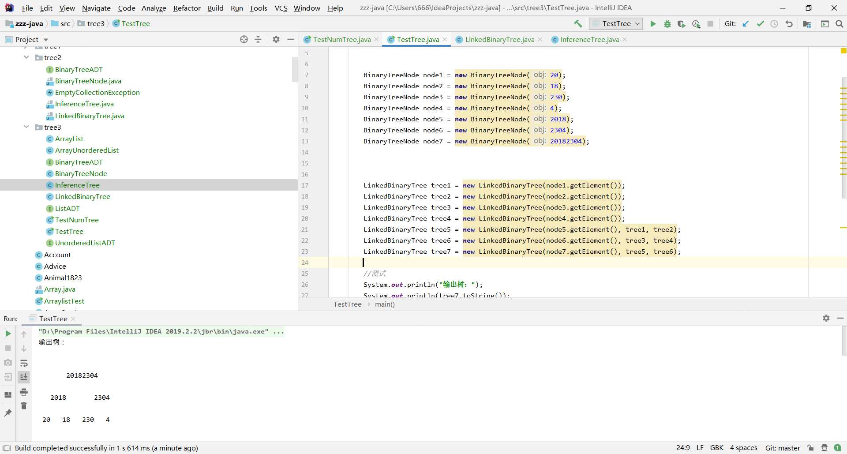The image size is (847, 454).
Task: Open the VCS menu
Action: [x=281, y=8]
